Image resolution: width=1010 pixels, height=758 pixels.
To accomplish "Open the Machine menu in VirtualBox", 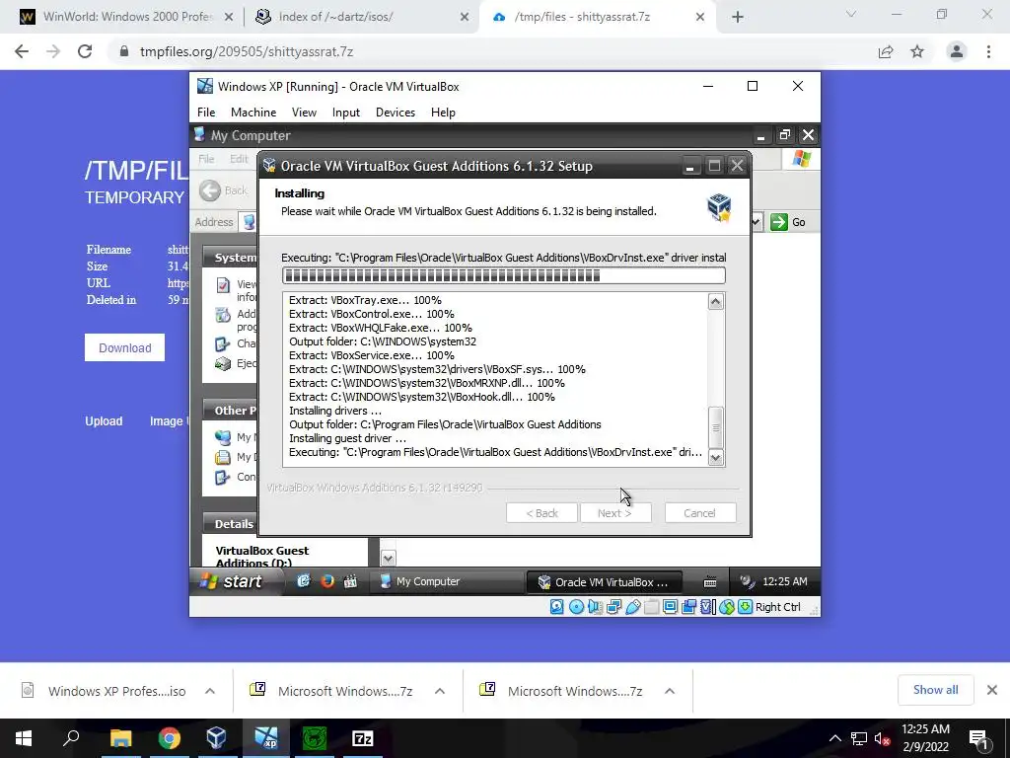I will [x=253, y=113].
